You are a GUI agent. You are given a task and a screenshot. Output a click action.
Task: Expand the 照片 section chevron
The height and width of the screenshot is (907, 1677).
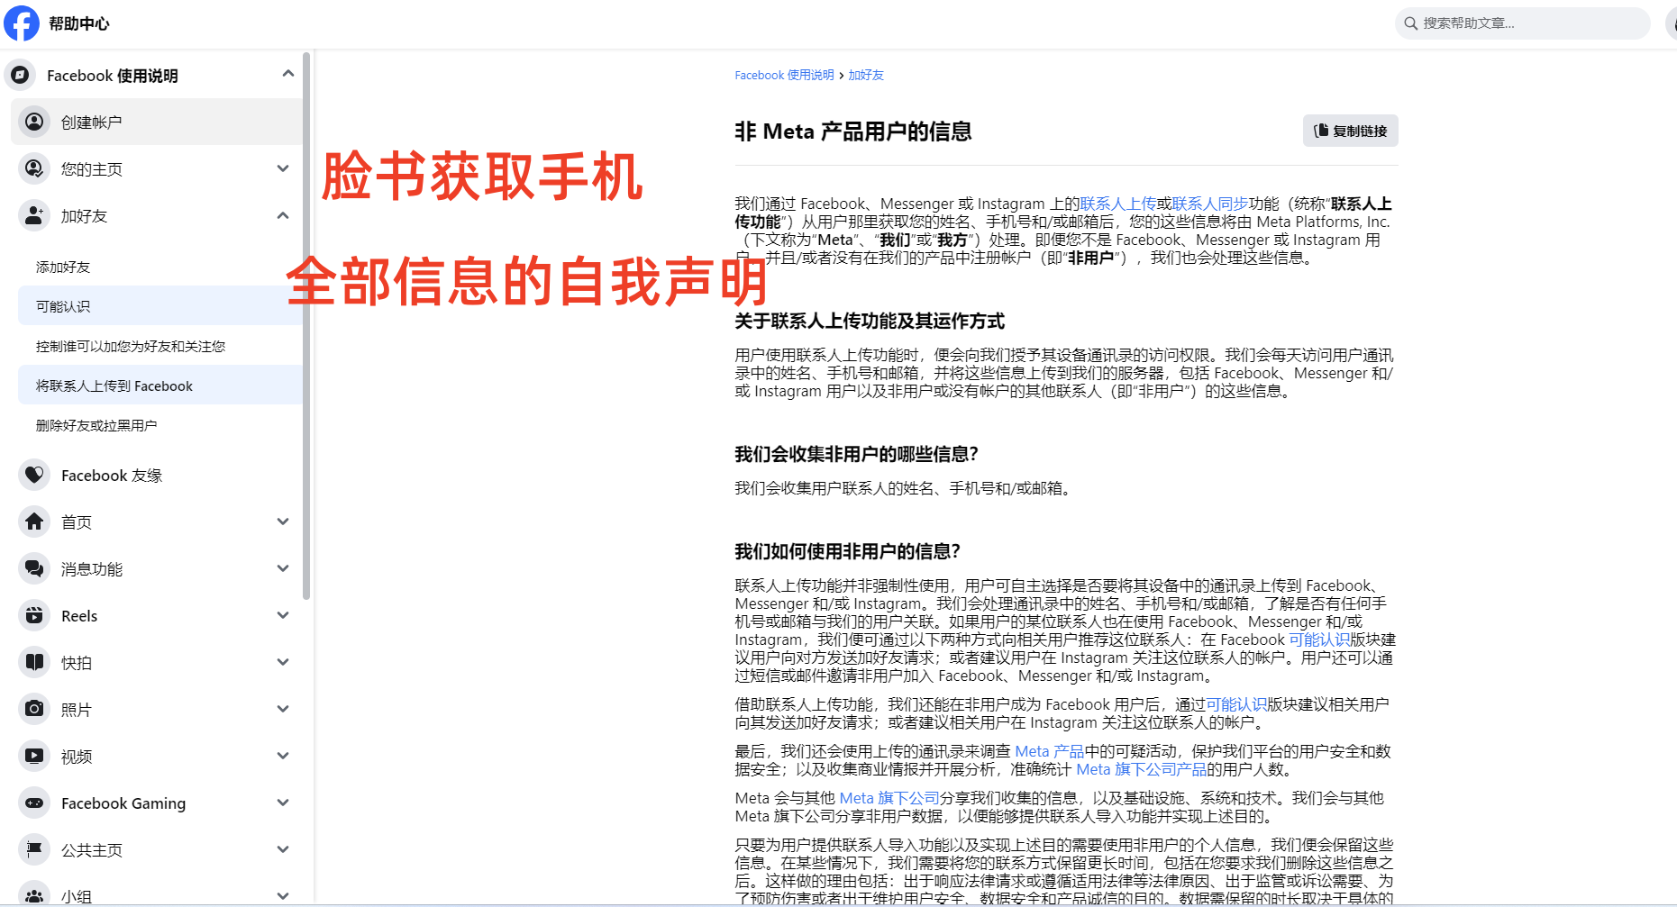pos(283,709)
